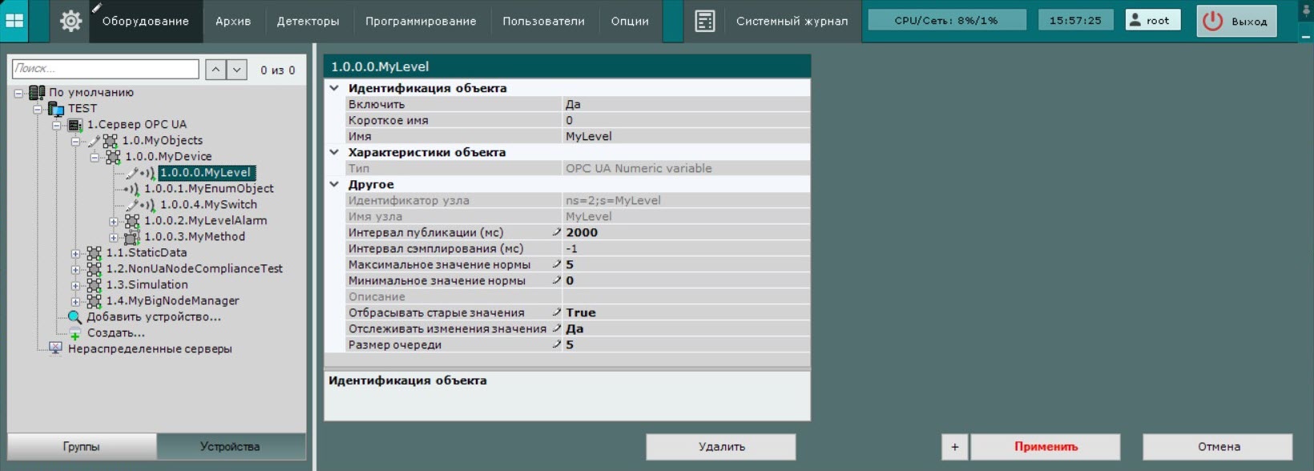
Task: Click the Поиск search input field
Action: click(x=105, y=69)
